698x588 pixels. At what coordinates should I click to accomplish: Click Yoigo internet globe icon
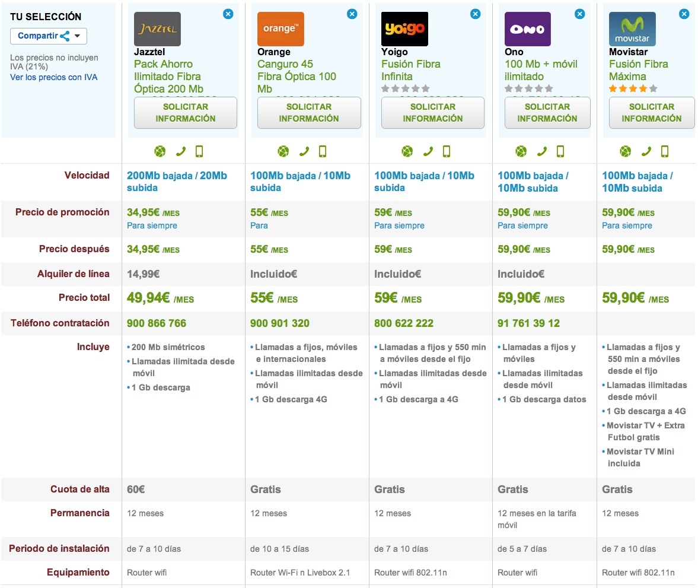click(x=407, y=151)
